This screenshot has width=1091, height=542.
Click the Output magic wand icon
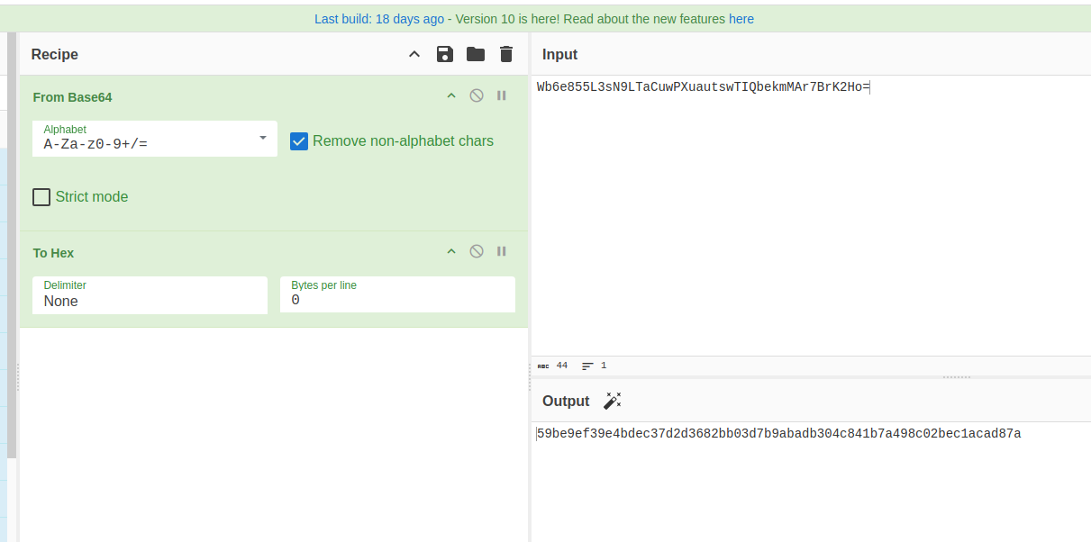pos(613,401)
